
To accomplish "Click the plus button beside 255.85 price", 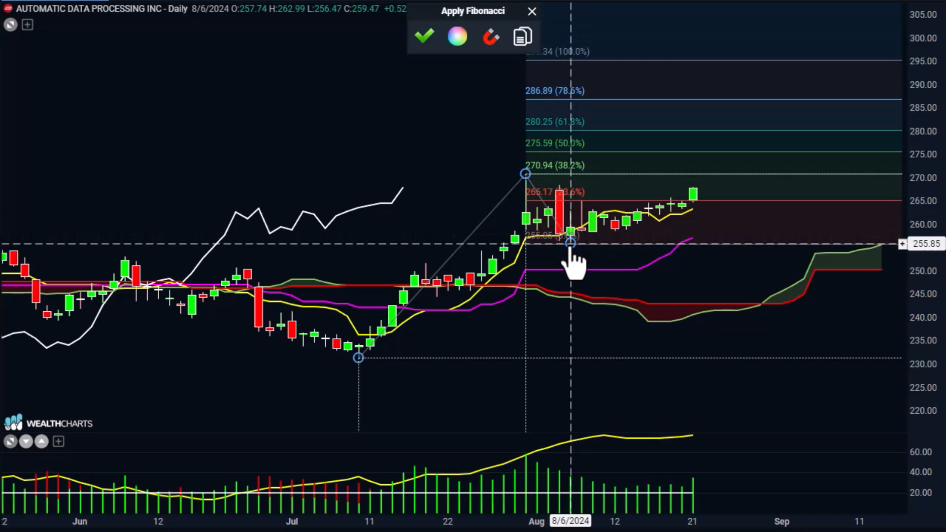I will coord(902,244).
